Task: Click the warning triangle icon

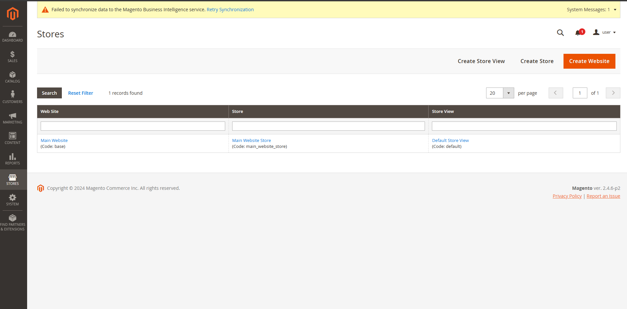Action: coord(45,10)
